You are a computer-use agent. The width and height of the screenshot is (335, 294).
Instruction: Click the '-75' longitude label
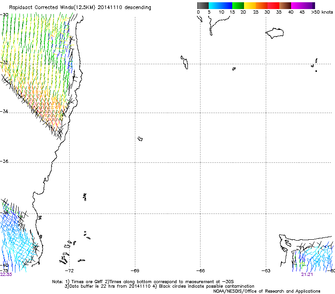4,271
